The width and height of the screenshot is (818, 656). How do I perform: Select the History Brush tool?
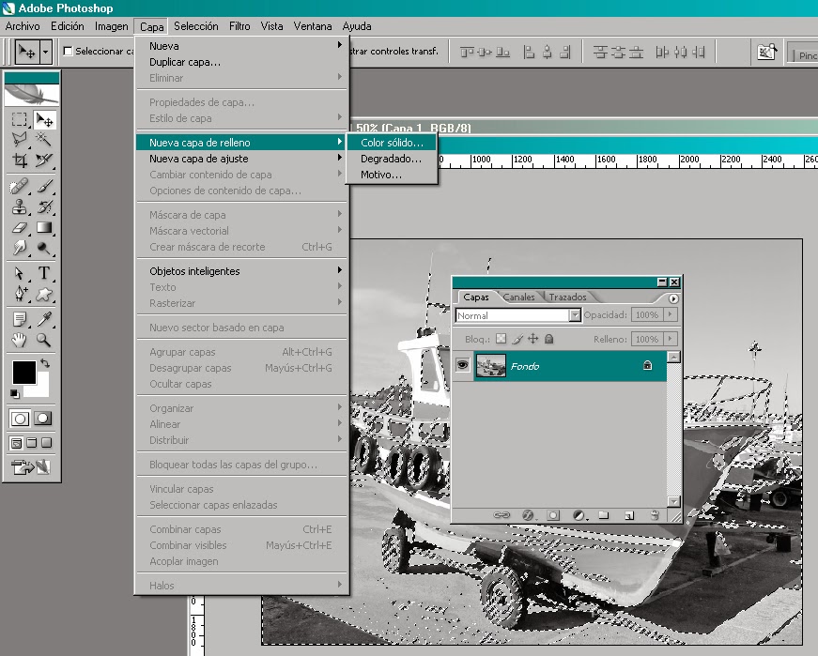pos(44,207)
